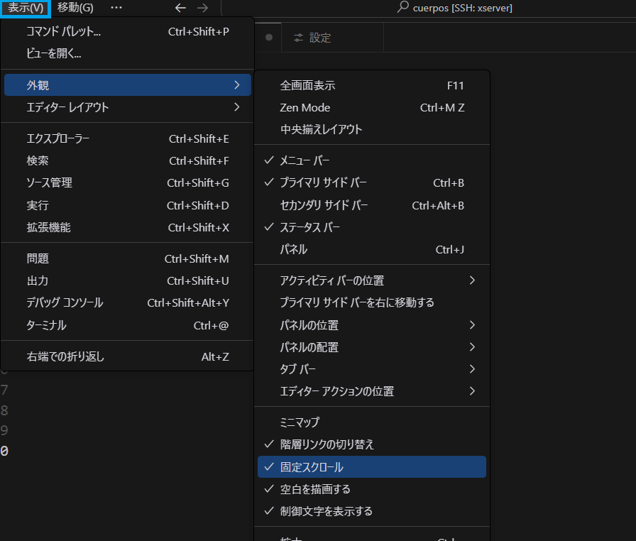Toggle 階層リンクの切り替え
Screen dimensions: 636x541
371,444
